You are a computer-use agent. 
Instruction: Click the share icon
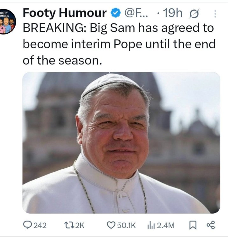[211, 225]
